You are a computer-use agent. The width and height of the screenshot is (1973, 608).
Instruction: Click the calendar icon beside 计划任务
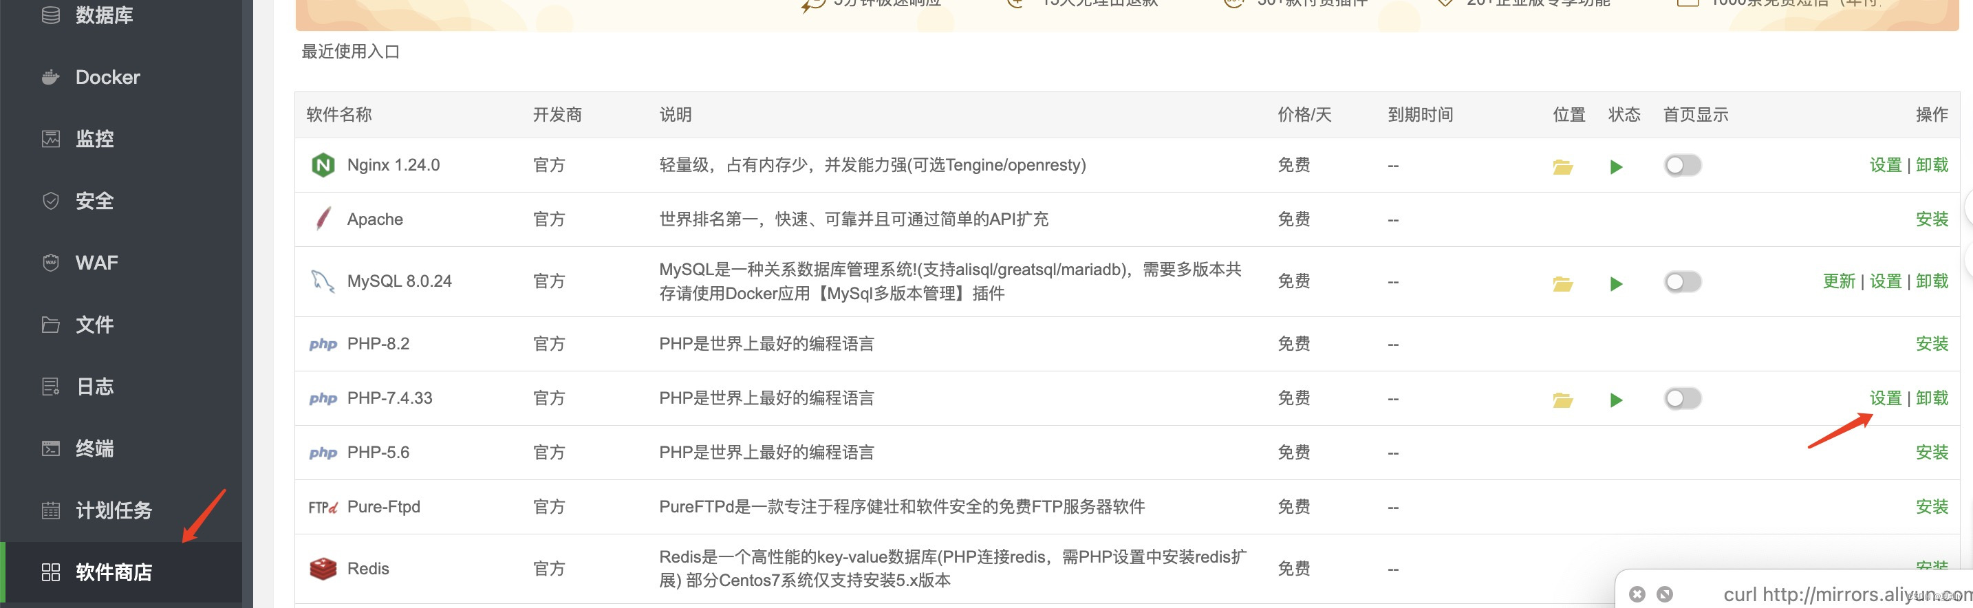pos(50,510)
